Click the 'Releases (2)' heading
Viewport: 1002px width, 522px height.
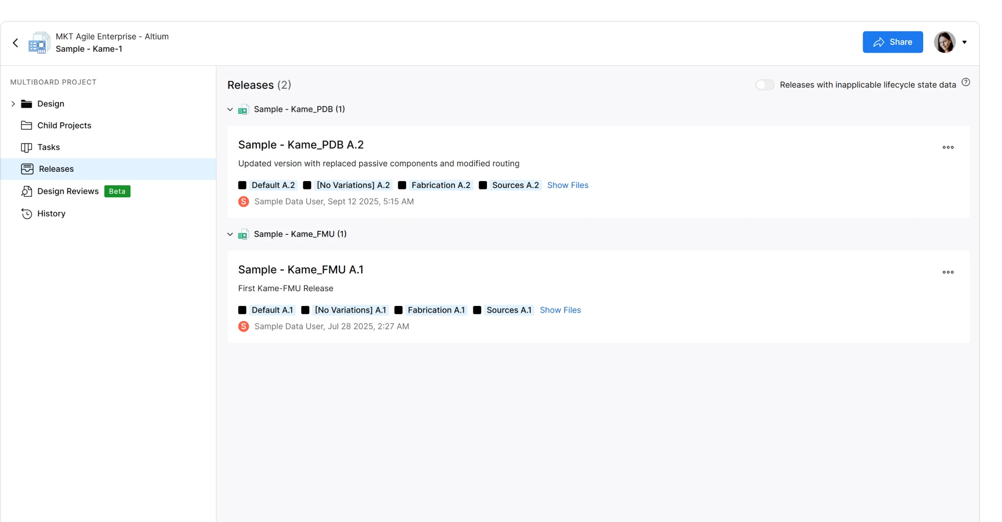(259, 85)
